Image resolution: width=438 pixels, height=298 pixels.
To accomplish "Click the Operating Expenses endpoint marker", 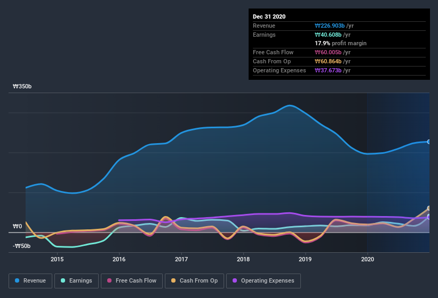I will 429,217.
